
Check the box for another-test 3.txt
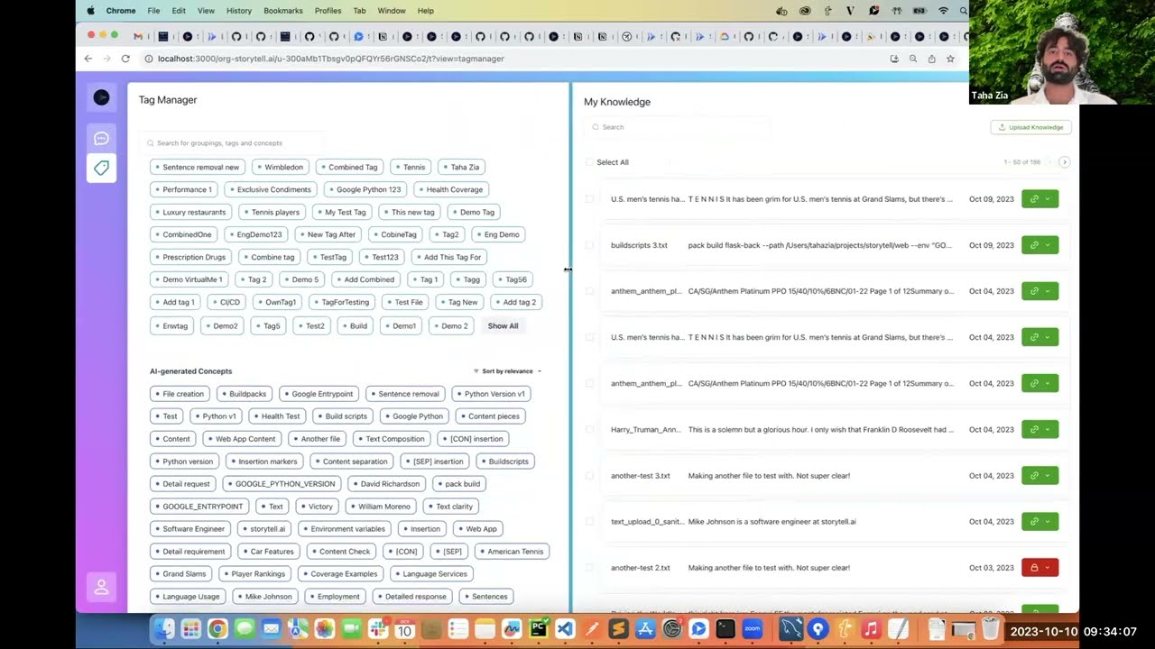[x=589, y=476]
